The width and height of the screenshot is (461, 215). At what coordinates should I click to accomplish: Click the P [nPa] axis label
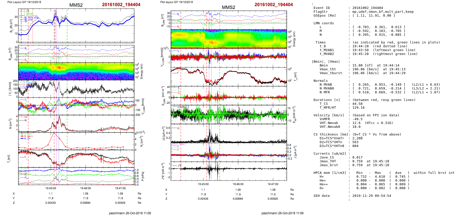pyautogui.click(x=142, y=176)
